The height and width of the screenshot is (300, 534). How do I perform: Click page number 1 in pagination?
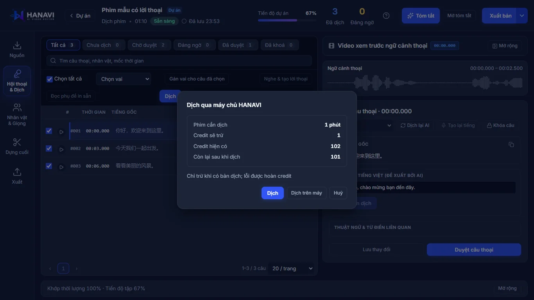(x=63, y=268)
